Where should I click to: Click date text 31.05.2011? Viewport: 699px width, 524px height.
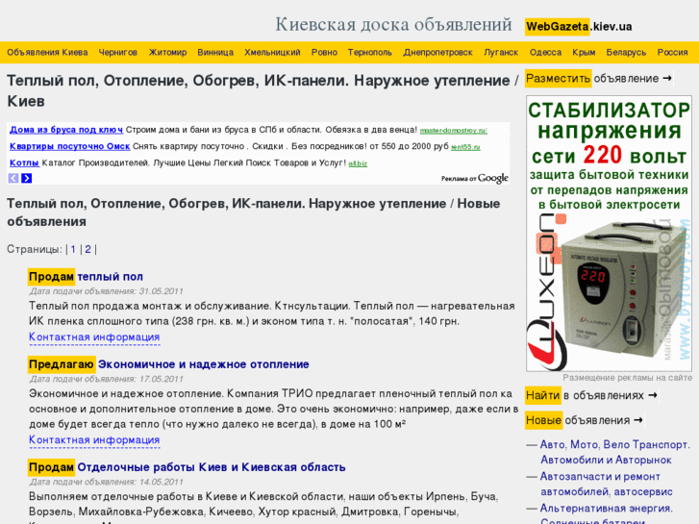(161, 291)
